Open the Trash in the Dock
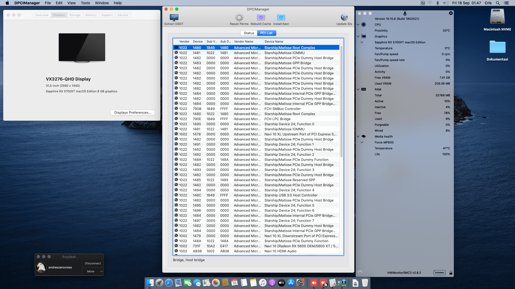The width and height of the screenshot is (515, 289). 365,283
